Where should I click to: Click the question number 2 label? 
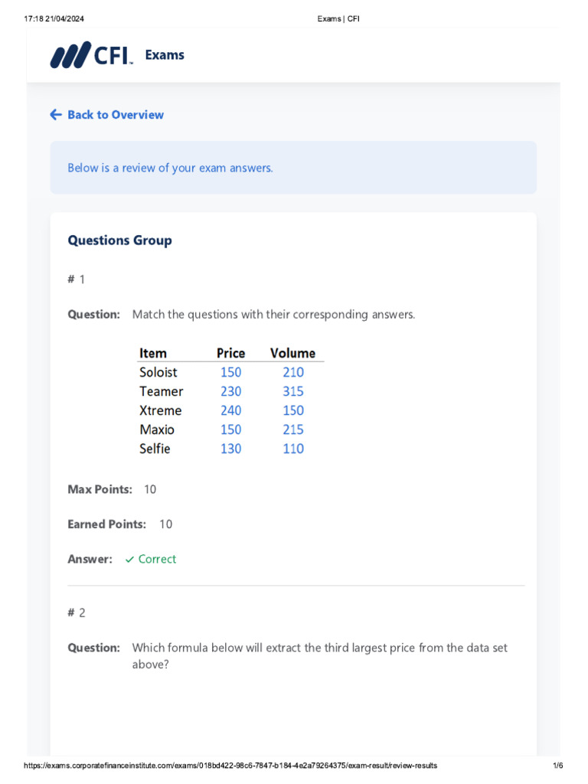pyautogui.click(x=77, y=612)
